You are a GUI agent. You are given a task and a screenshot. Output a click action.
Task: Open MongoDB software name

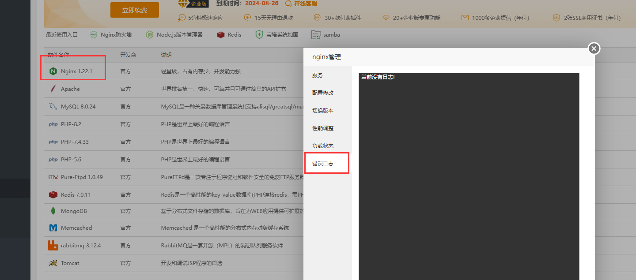tap(74, 211)
